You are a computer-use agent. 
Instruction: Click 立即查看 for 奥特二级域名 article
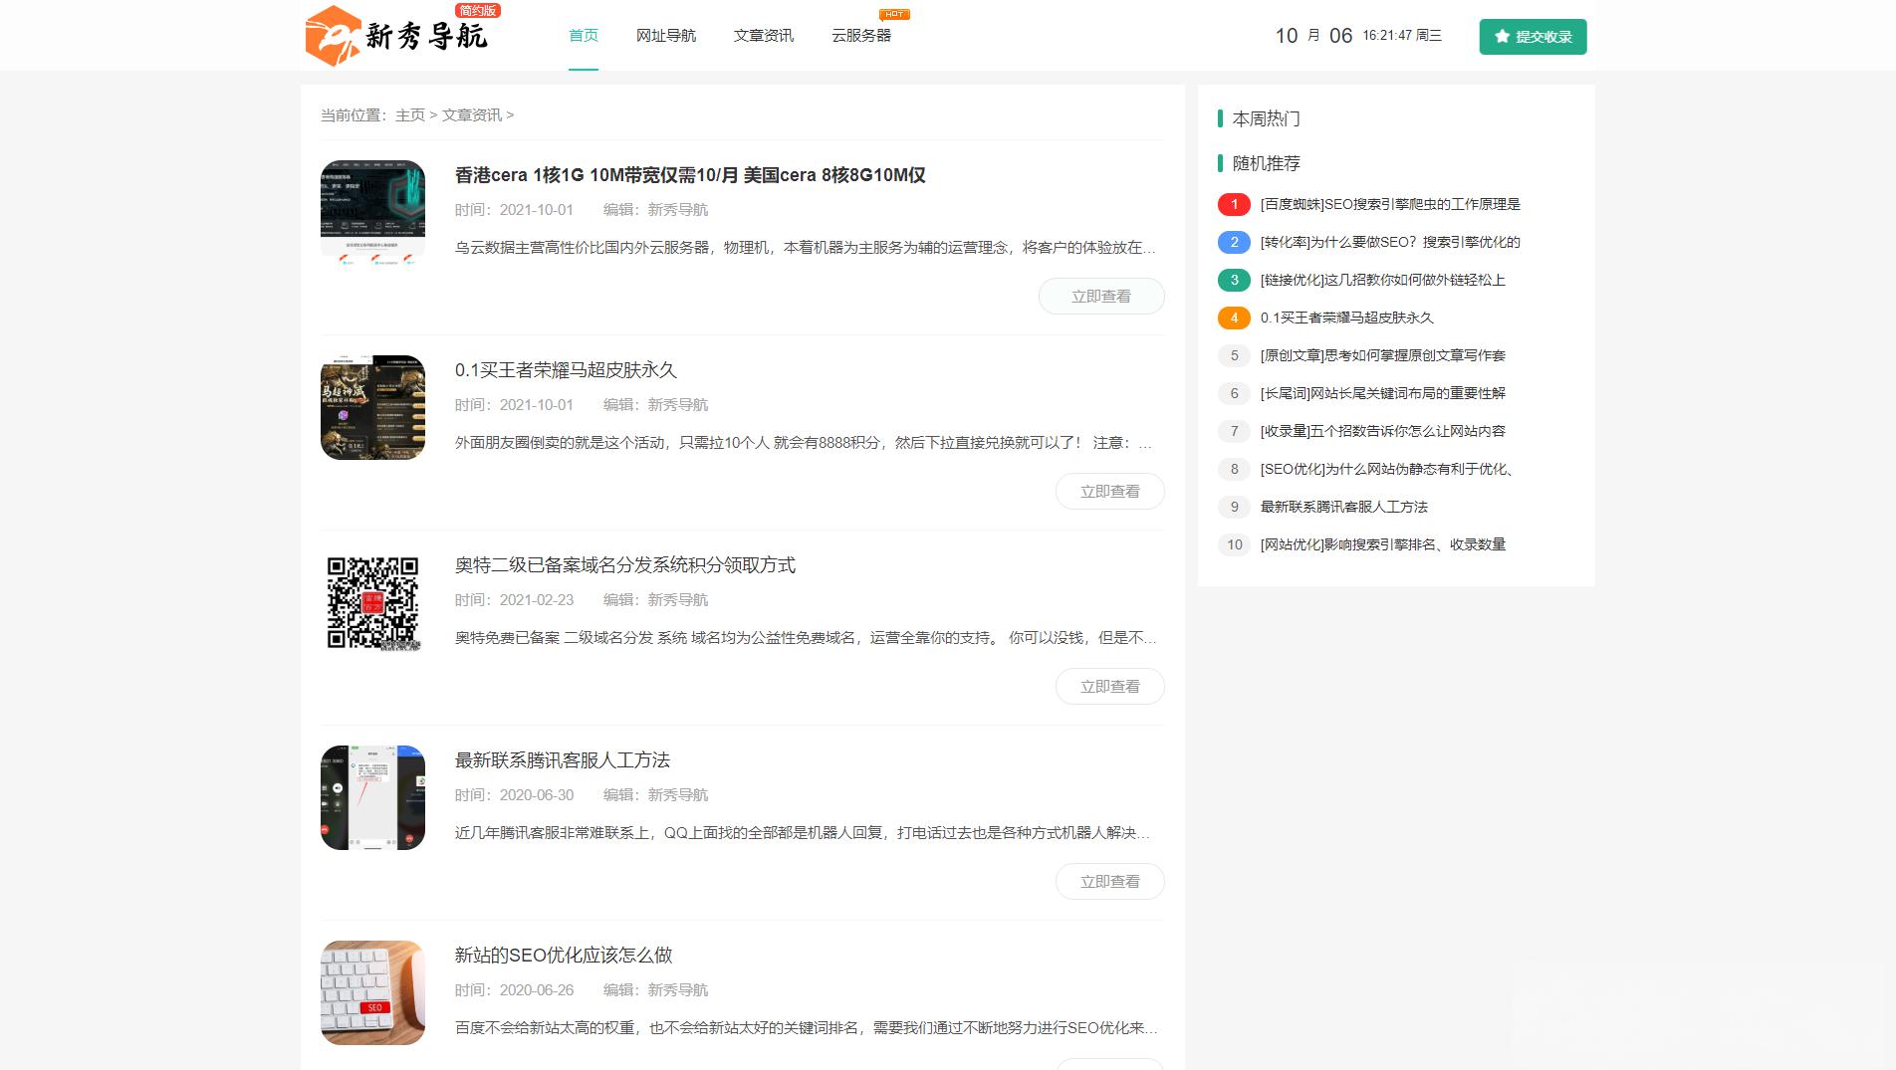[x=1110, y=687]
